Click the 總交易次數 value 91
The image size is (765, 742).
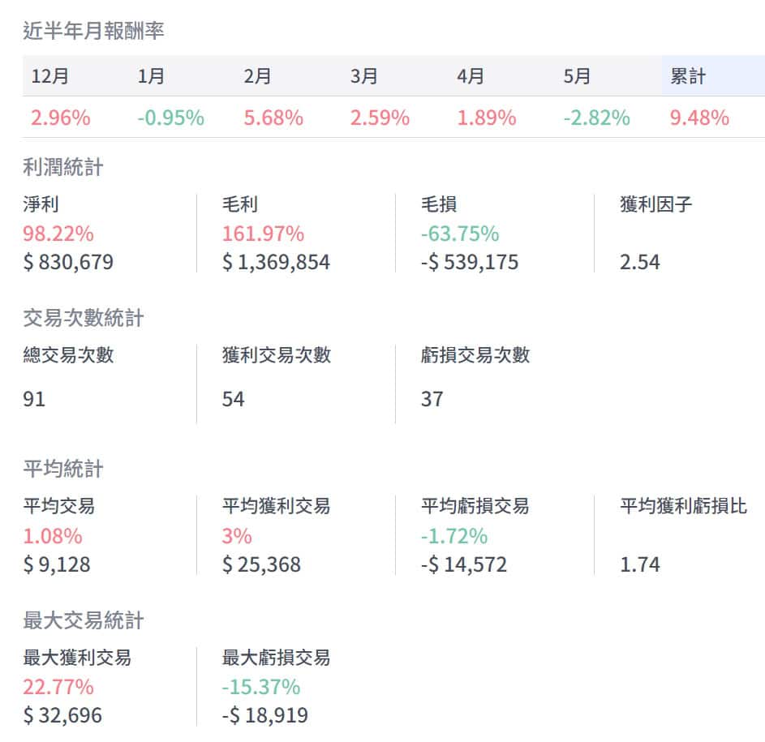[35, 399]
